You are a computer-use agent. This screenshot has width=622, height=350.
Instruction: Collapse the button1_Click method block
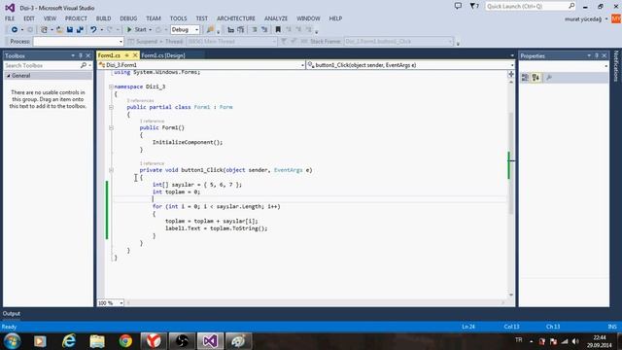coord(111,170)
